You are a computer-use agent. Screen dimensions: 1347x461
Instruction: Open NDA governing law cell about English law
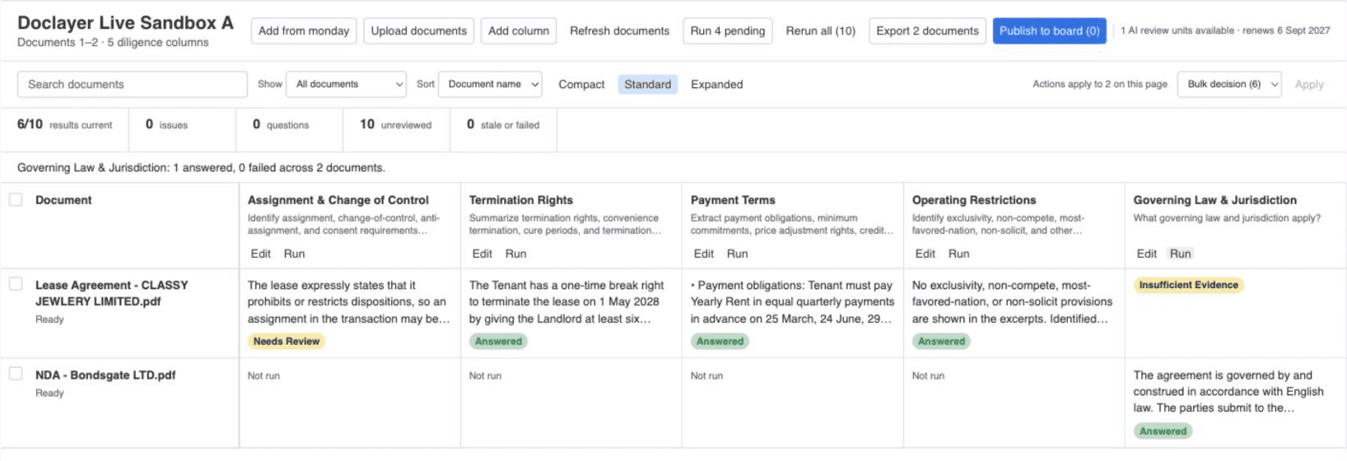coord(1228,392)
